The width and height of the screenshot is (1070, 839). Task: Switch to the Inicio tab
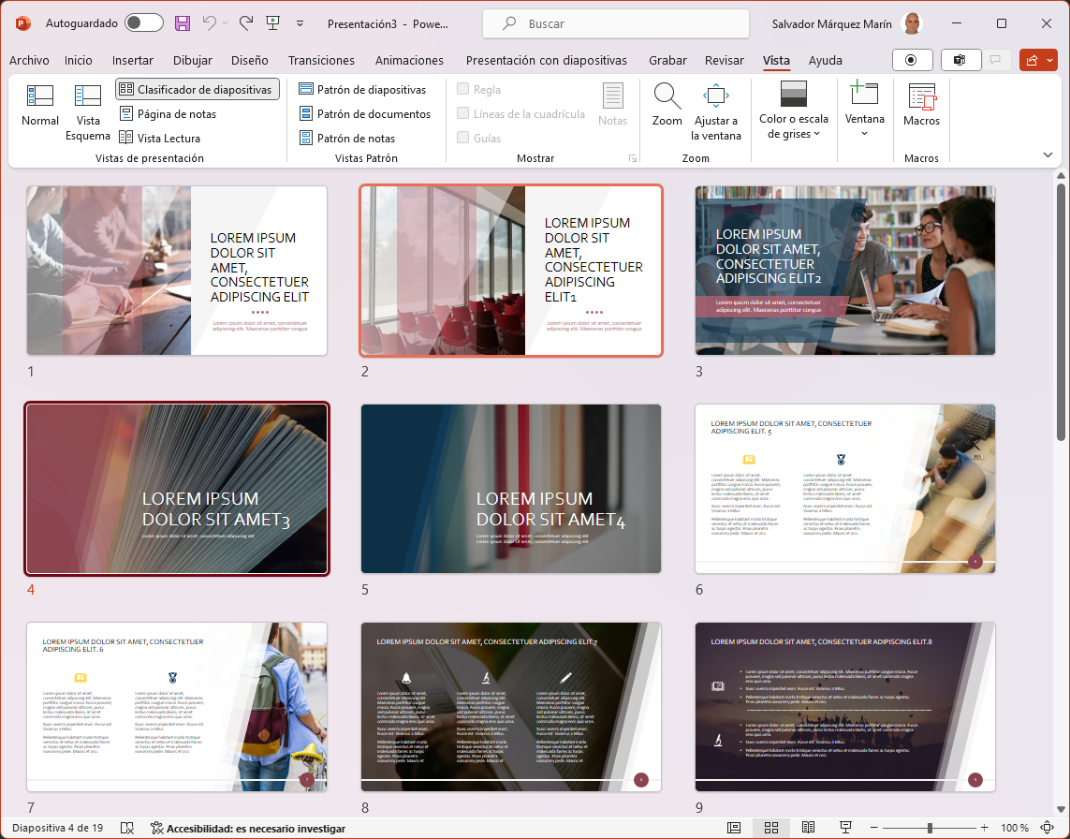click(79, 60)
